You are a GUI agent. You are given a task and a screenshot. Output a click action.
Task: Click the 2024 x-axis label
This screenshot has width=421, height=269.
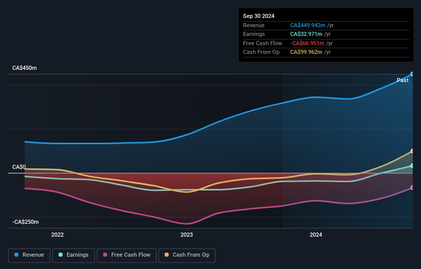tap(316, 235)
